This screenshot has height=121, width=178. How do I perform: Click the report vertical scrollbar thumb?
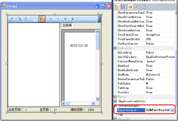point(97,42)
